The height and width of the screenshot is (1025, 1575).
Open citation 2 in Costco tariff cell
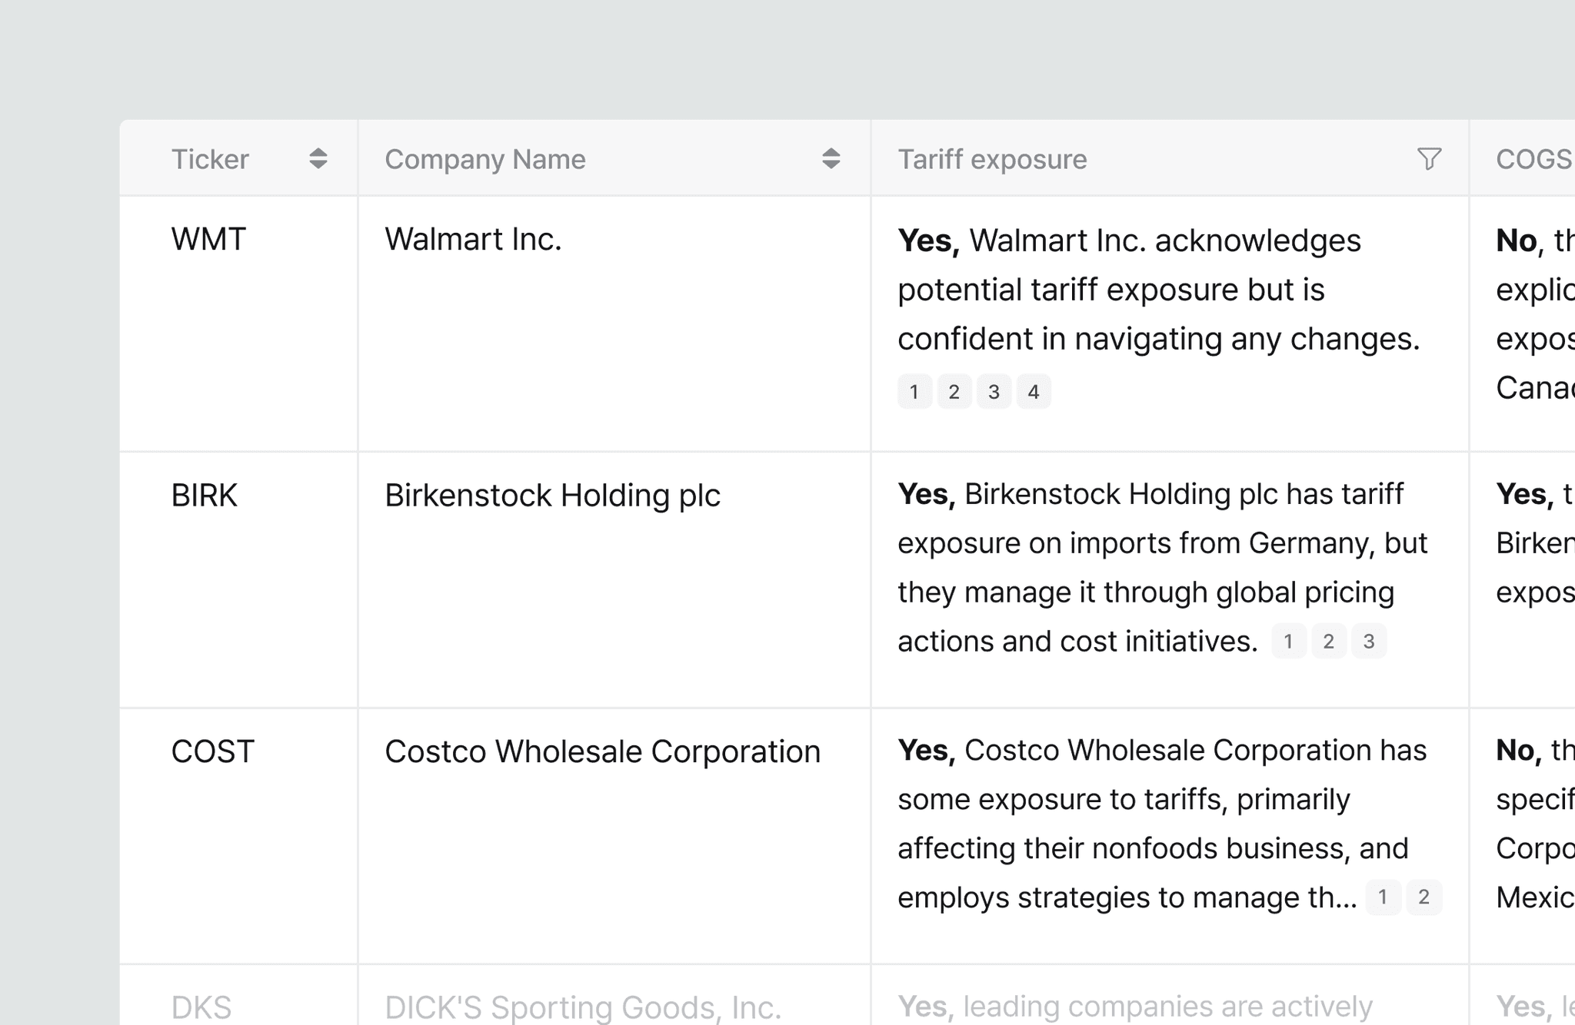(x=1423, y=897)
